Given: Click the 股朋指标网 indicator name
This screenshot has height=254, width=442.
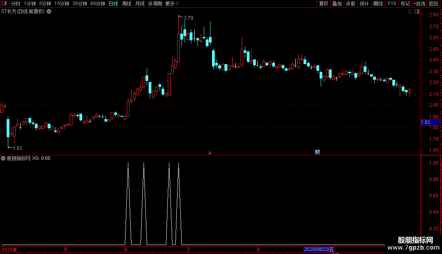Looking at the screenshot, I should (19, 158).
